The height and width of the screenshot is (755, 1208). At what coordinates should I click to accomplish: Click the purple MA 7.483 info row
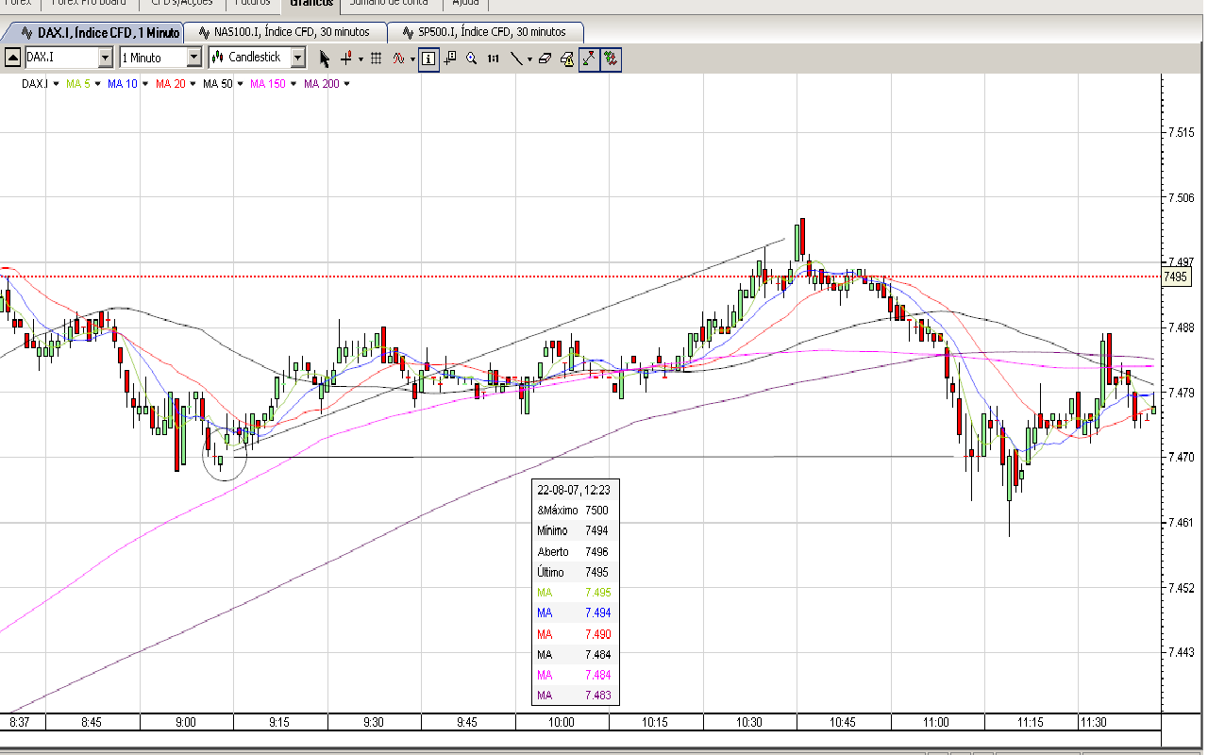pos(574,696)
